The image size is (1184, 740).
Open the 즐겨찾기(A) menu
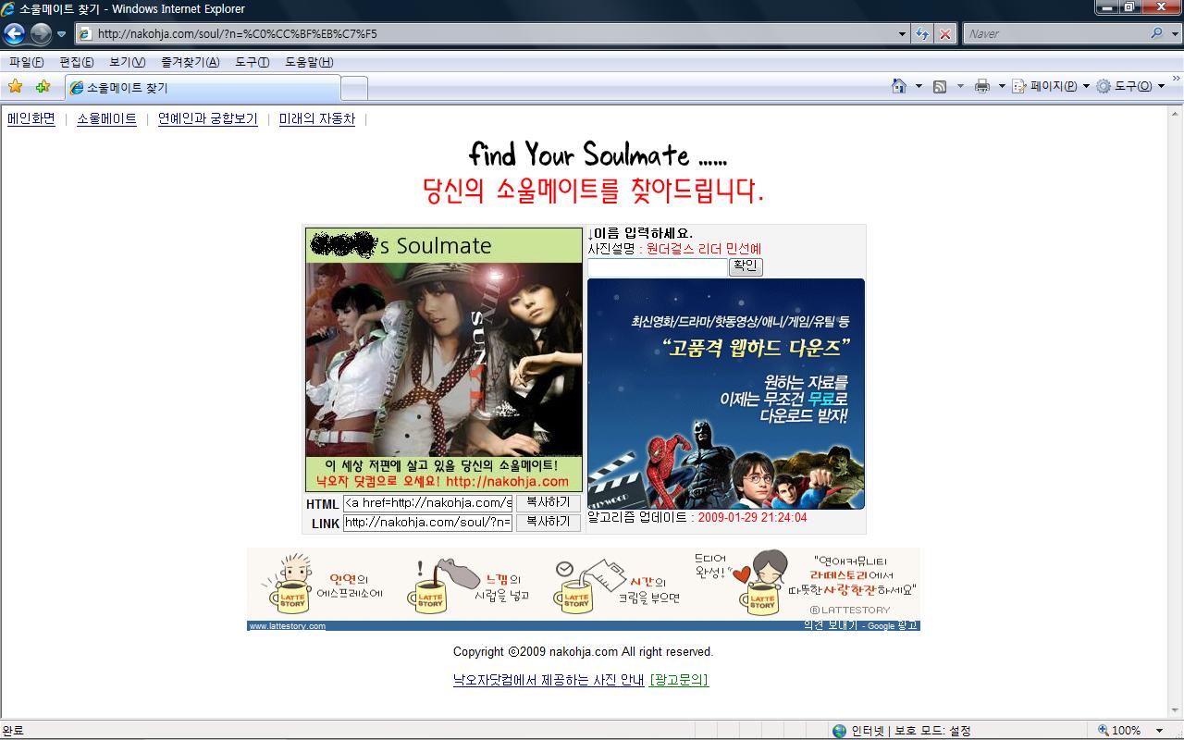click(x=190, y=62)
